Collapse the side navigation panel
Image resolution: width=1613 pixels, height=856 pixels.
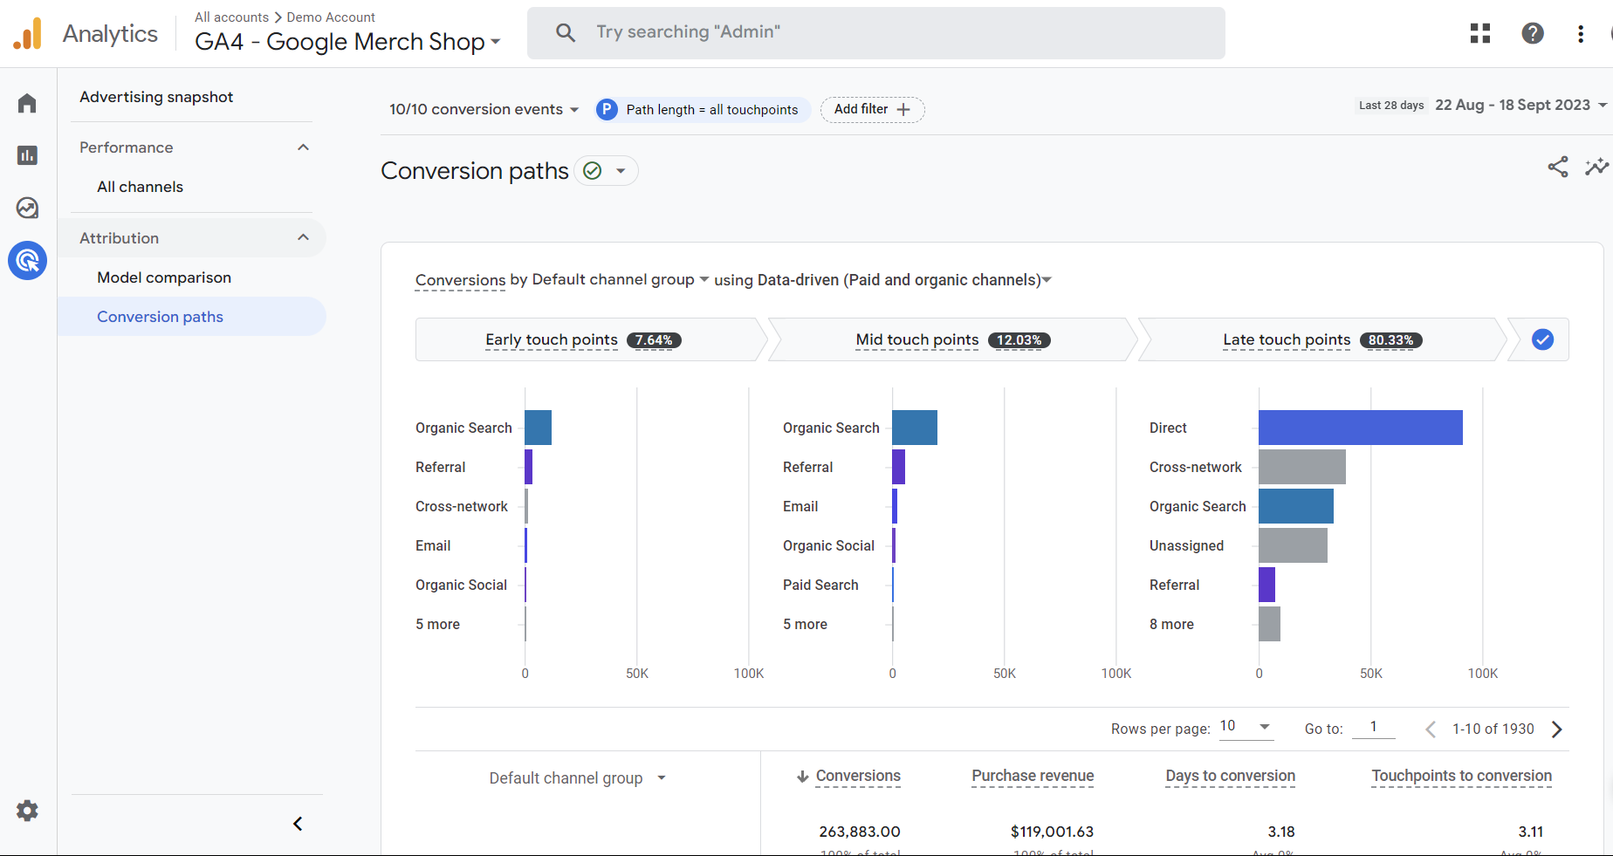pyautogui.click(x=298, y=824)
